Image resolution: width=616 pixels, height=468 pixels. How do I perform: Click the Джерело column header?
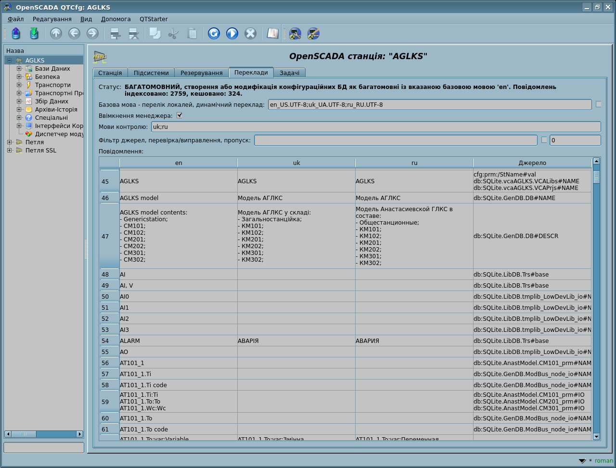coord(532,163)
